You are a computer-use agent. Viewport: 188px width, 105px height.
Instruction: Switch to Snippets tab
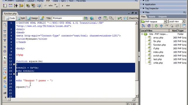162,17
